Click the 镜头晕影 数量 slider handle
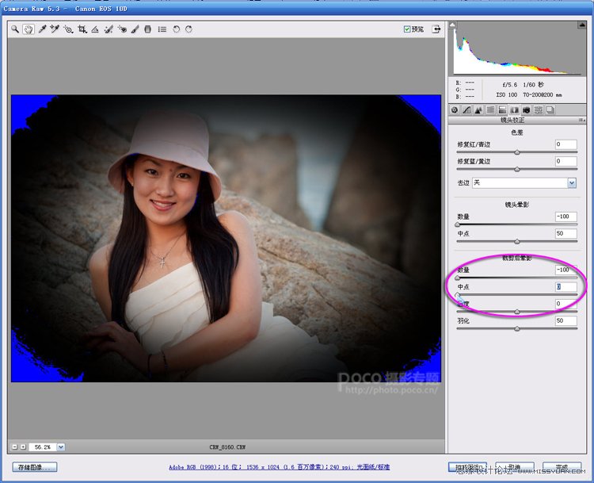This screenshot has height=483, width=594. click(458, 224)
